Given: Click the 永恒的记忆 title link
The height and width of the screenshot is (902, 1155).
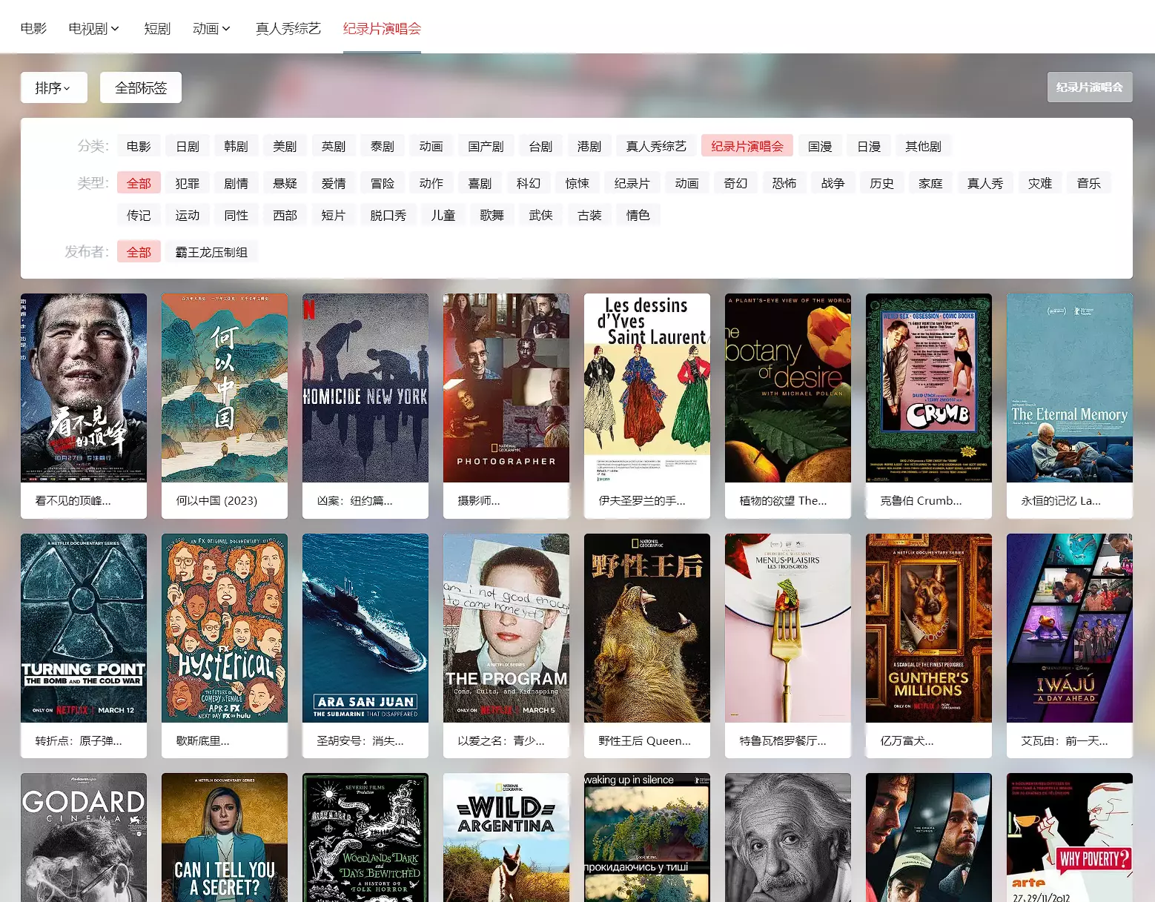Looking at the screenshot, I should pos(1060,501).
